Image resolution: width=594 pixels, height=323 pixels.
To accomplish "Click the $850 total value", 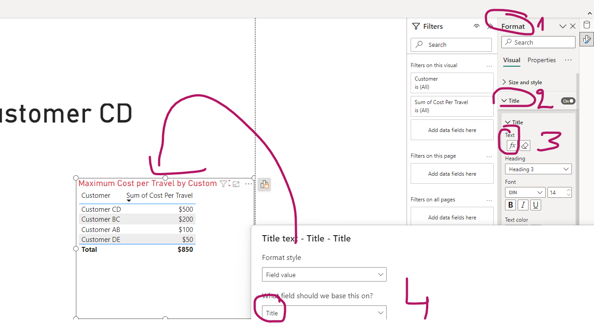I will (x=185, y=249).
